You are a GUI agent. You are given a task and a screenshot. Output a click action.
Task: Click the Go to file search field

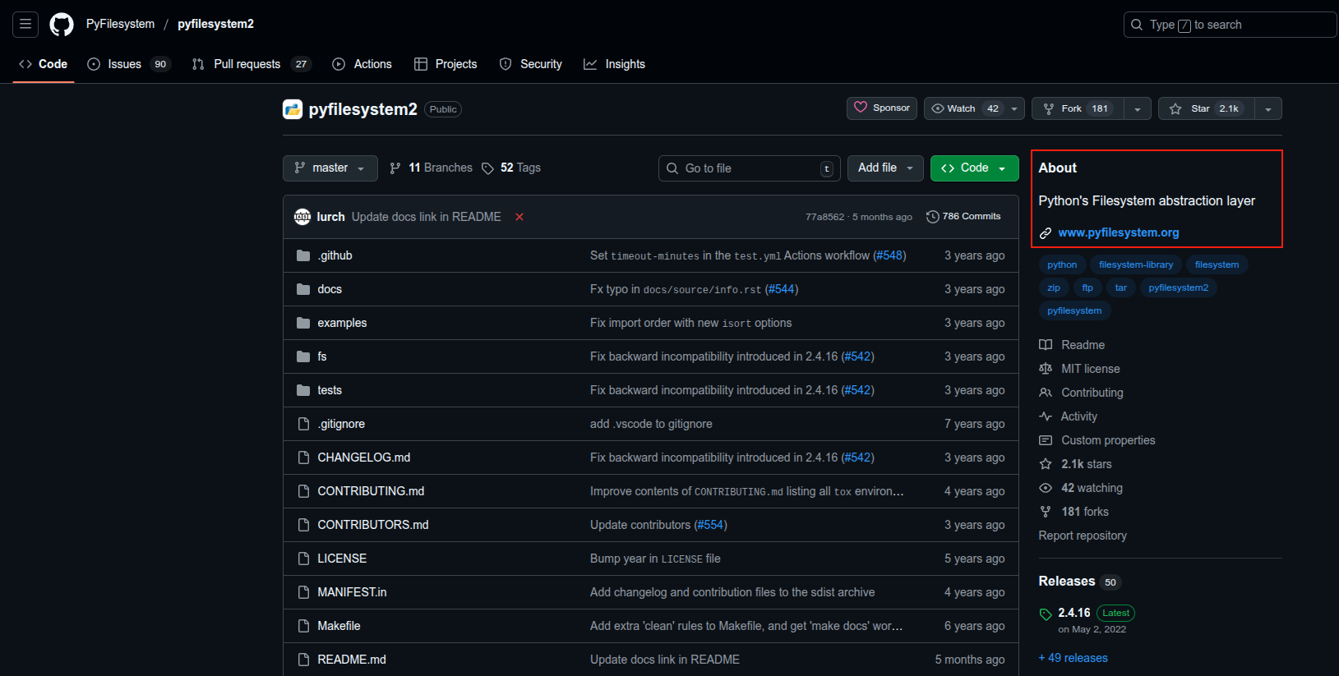(x=750, y=168)
